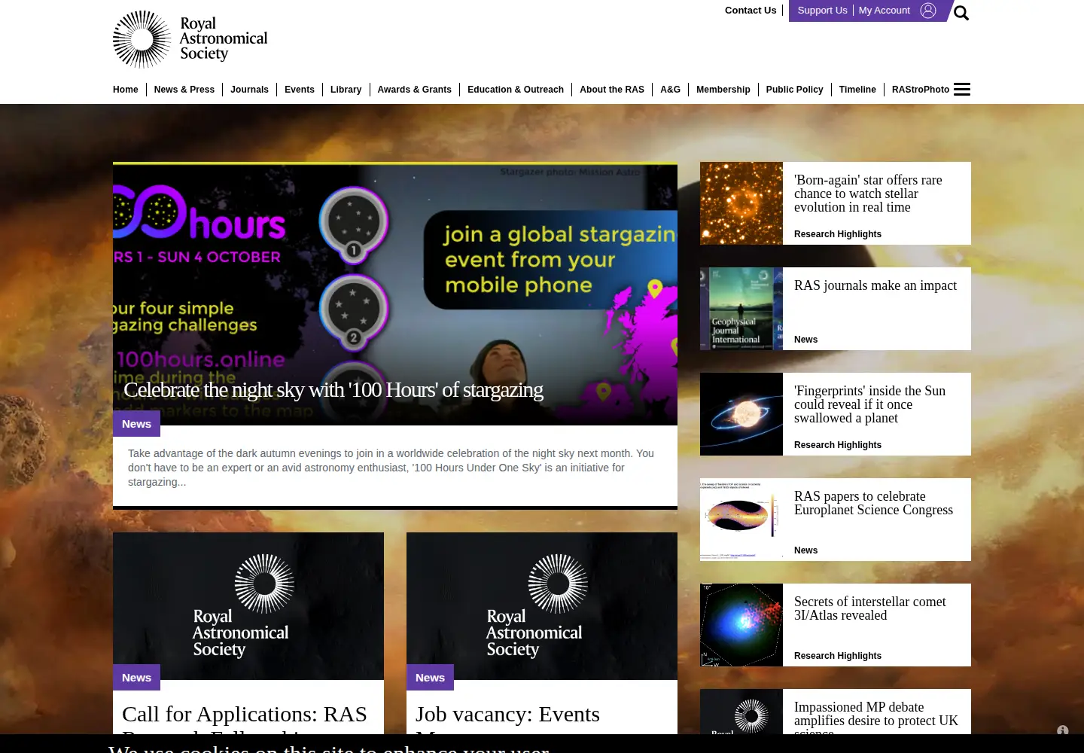Screen dimensions: 1084x753
Task: Open Awards & Grants menu
Action: pos(414,90)
